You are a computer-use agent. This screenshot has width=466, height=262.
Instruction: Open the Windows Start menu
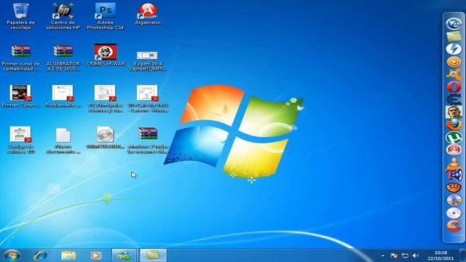coord(12,255)
